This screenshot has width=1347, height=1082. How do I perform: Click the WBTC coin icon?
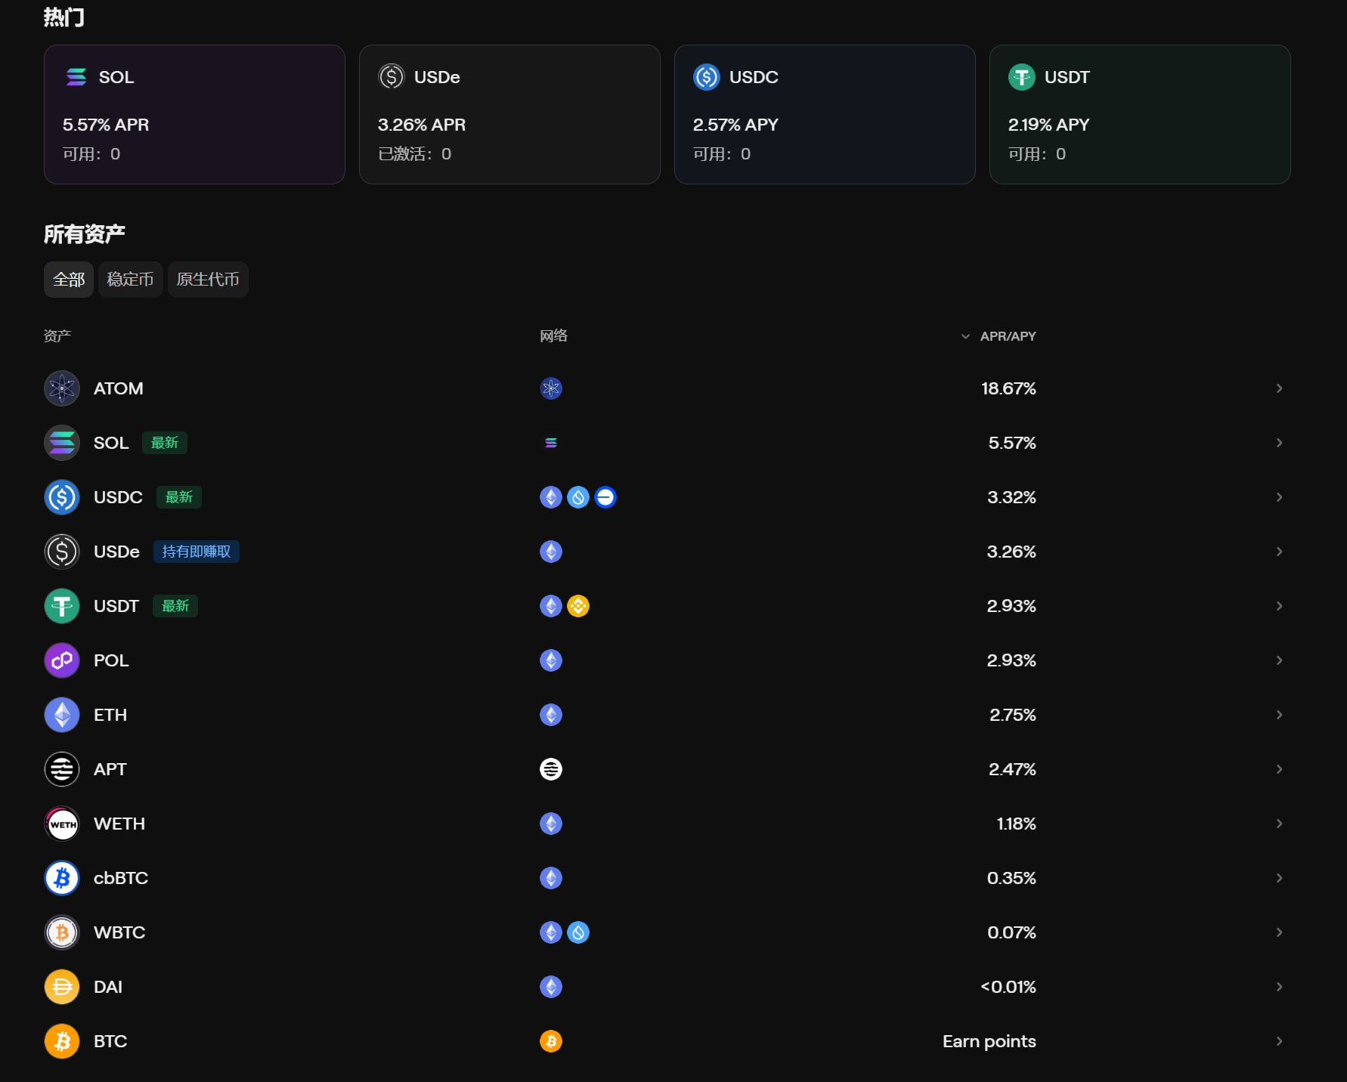[62, 932]
